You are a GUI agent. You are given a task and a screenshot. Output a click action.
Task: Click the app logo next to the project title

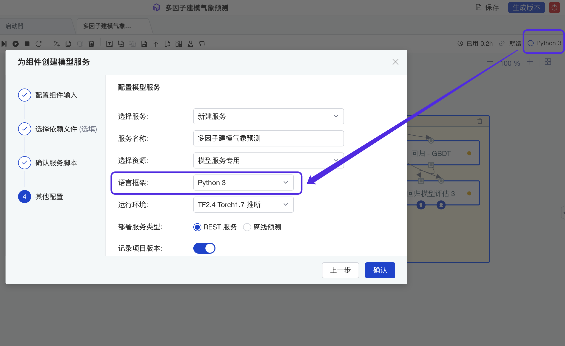click(x=156, y=8)
